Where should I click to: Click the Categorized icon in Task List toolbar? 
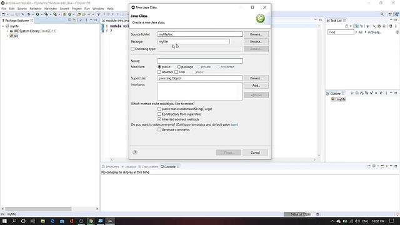[x=357, y=26]
